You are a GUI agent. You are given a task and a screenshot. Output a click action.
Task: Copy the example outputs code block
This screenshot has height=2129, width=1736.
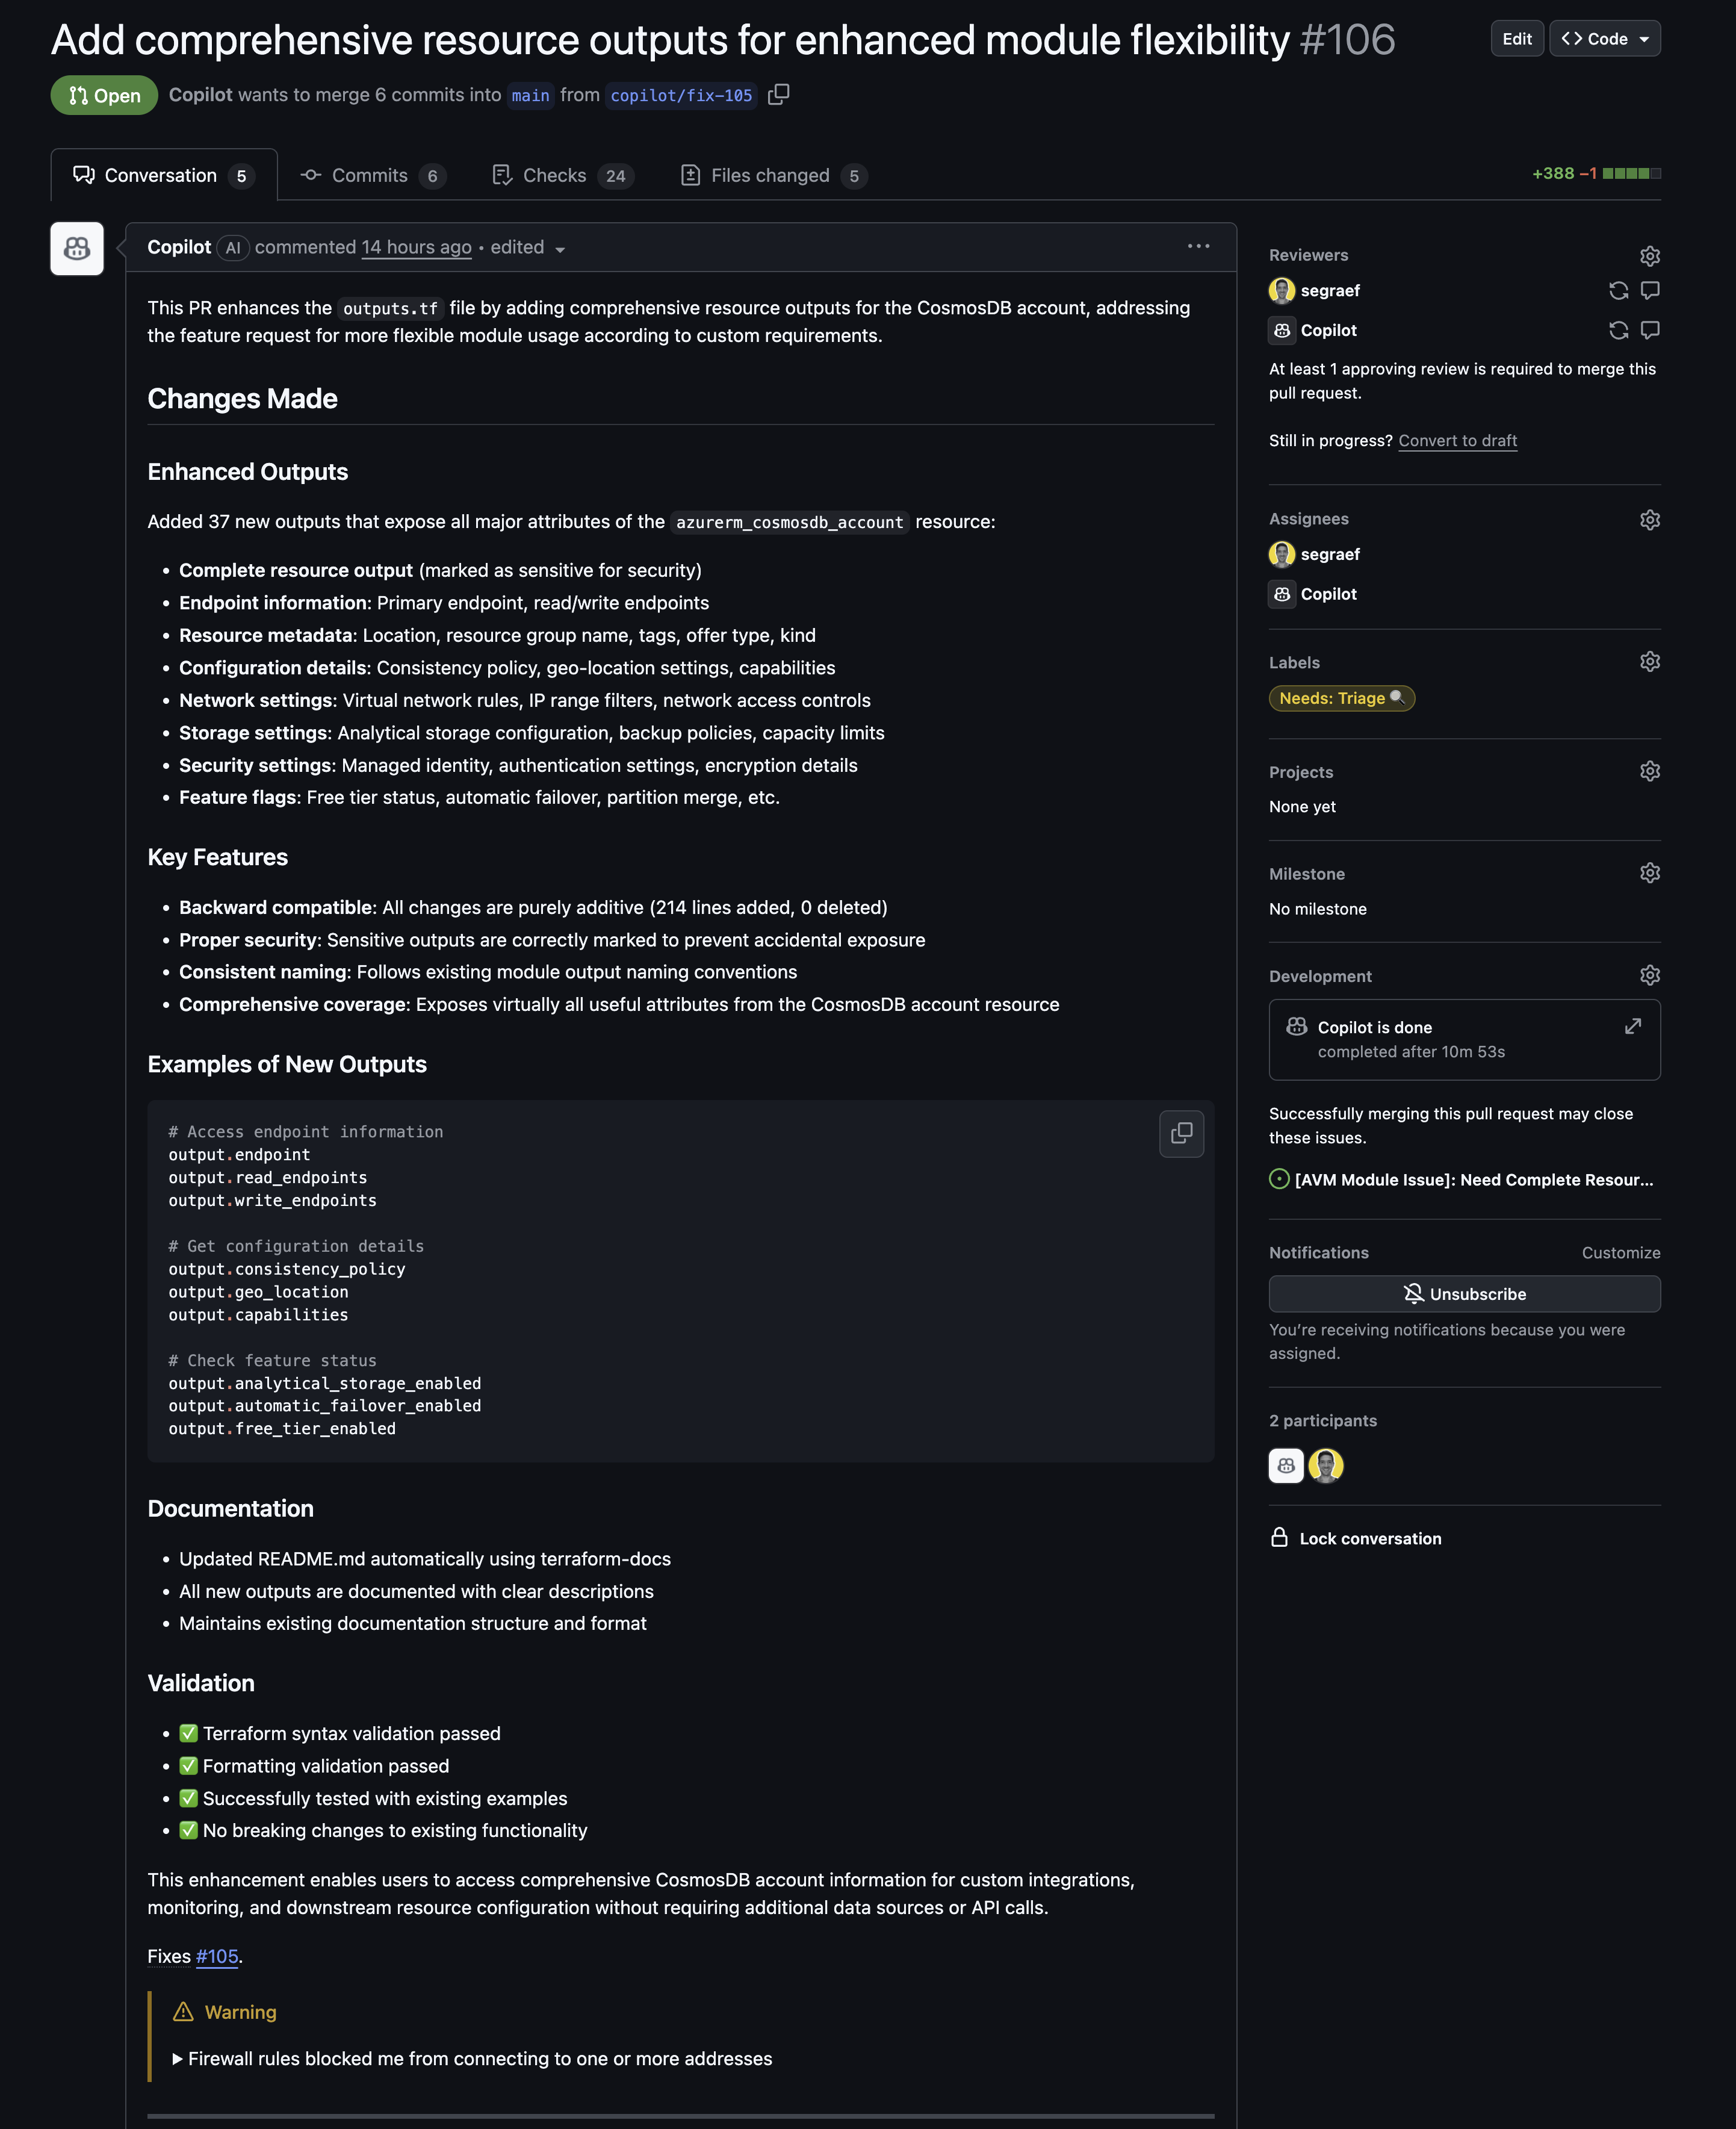click(x=1181, y=1134)
